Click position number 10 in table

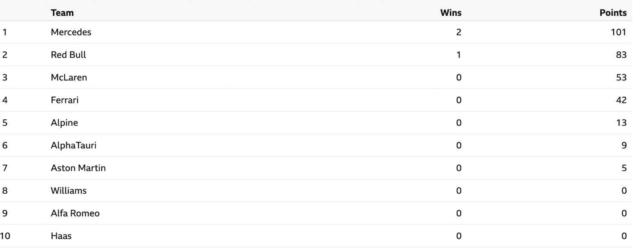tap(4, 236)
